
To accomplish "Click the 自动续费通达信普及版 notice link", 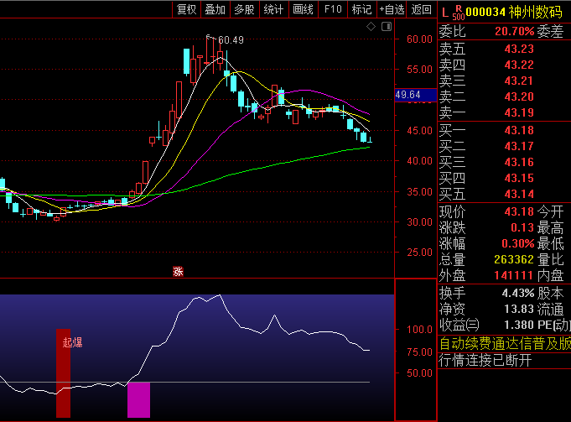I will [505, 344].
